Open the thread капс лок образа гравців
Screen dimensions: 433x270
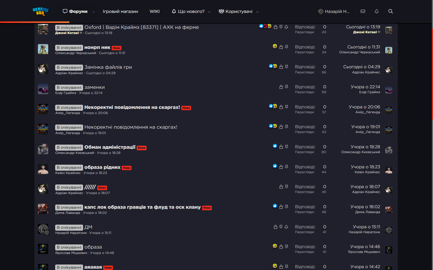click(x=142, y=207)
